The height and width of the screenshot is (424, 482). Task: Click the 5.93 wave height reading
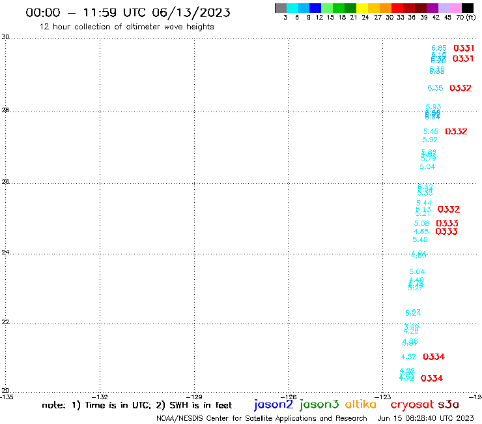[x=433, y=107]
